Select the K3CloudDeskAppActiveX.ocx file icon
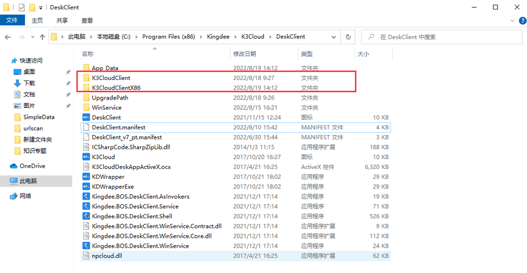 87,167
